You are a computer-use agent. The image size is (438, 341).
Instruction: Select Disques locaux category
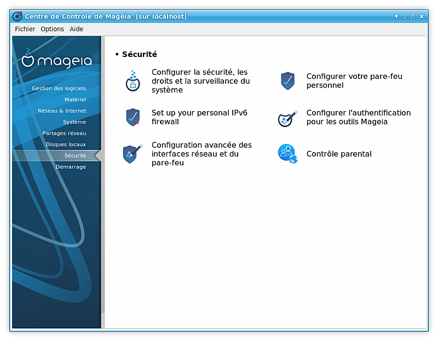pos(66,145)
